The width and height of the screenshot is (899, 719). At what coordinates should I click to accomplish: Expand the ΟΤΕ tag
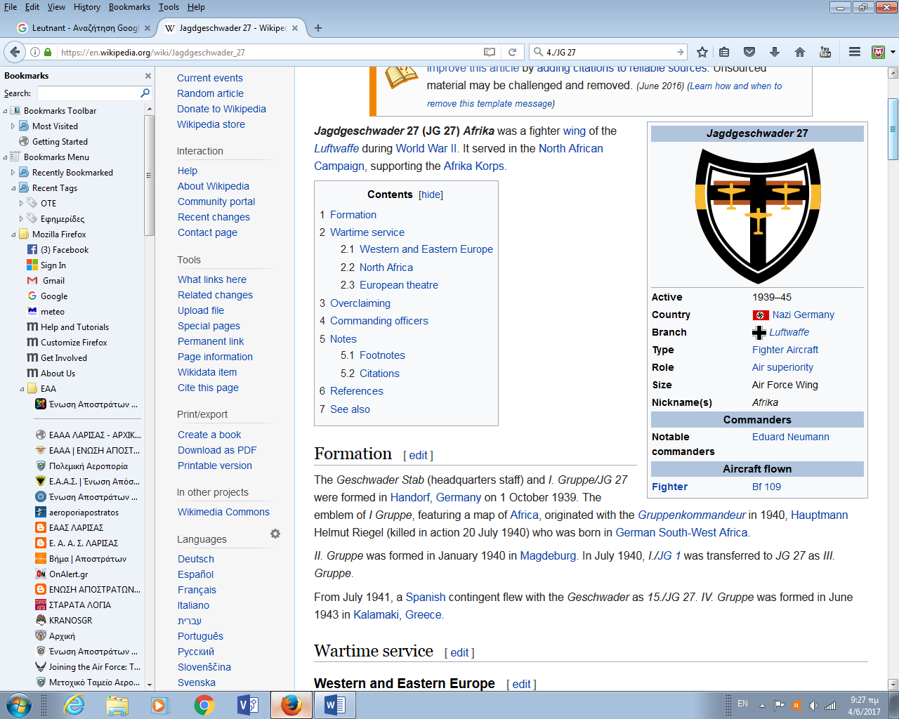[x=21, y=204]
